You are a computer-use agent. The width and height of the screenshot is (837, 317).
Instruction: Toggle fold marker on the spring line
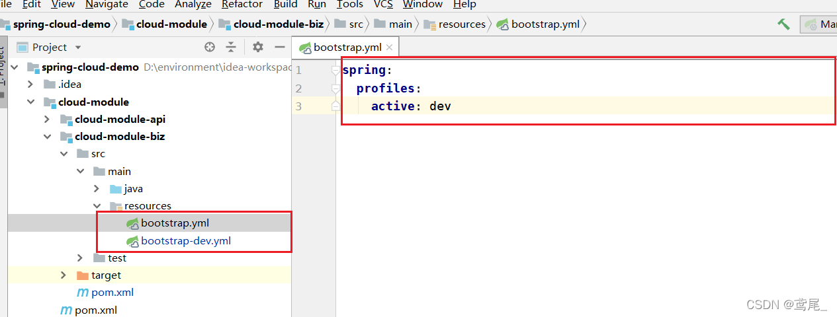pyautogui.click(x=335, y=70)
